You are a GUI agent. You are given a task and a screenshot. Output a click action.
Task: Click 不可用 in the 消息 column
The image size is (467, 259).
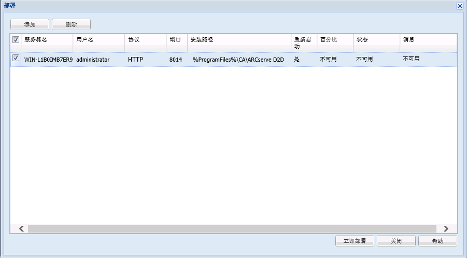pyautogui.click(x=411, y=59)
